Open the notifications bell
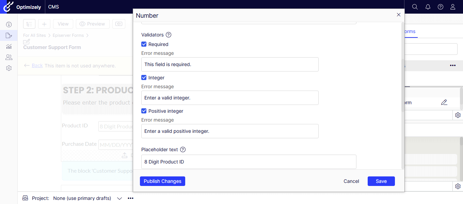Viewport: 463px width, 204px height. pos(428,7)
